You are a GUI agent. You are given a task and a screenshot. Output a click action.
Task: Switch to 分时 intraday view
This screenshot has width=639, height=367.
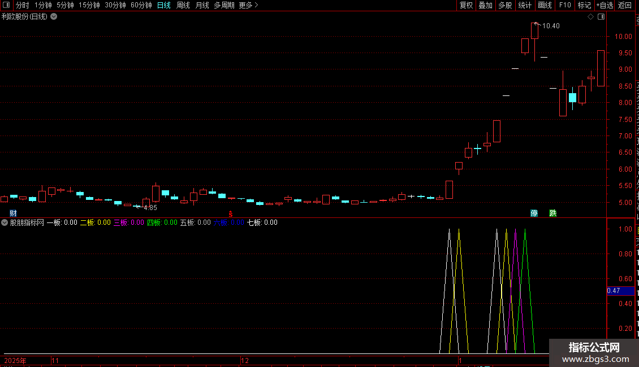[23, 5]
